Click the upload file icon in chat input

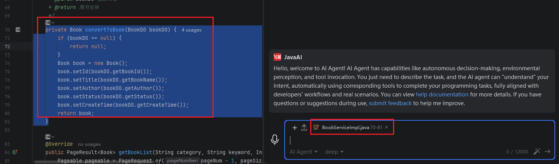304,128
